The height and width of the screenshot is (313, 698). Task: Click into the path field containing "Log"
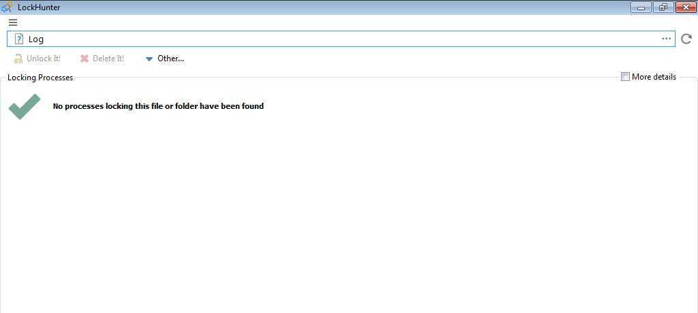click(341, 39)
